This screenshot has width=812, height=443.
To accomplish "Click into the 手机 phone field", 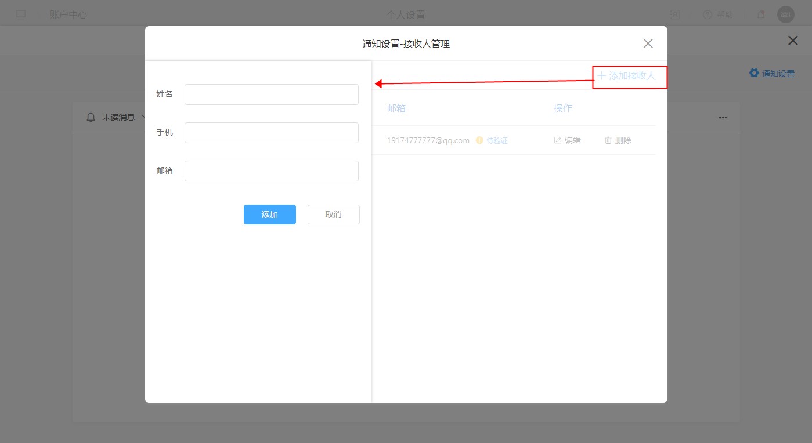I will [x=271, y=133].
